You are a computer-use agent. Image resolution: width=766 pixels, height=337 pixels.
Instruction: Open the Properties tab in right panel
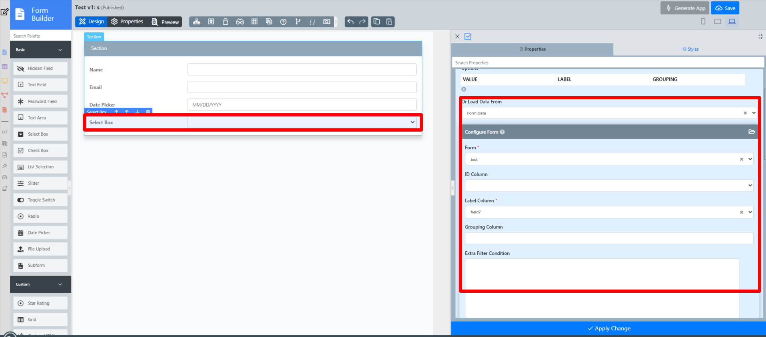click(x=532, y=49)
